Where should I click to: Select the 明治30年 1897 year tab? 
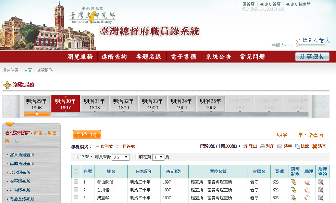(65, 104)
